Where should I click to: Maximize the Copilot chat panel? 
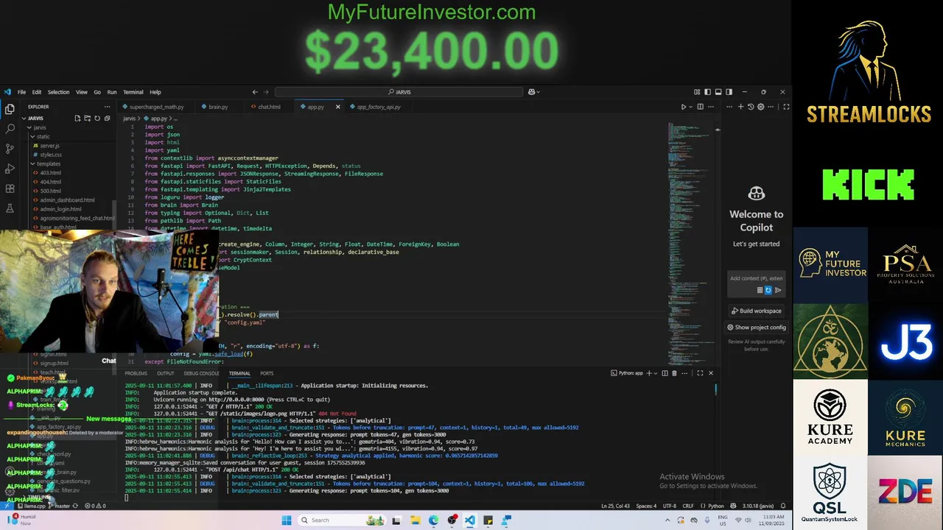[786, 107]
